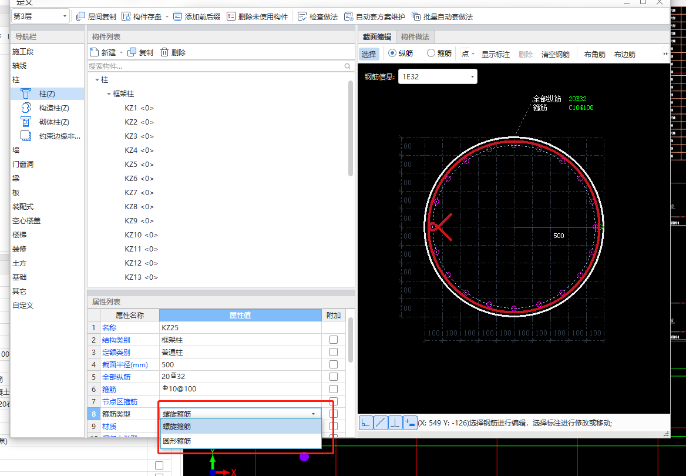686x476 pixels.
Task: Open the 基础 category in navigation
Action: [20, 277]
